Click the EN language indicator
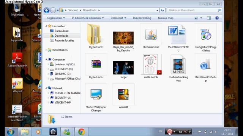This screenshot has height=136, width=243. (160, 131)
